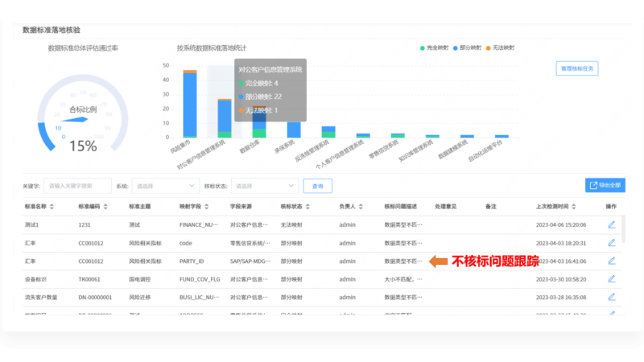
Task: Open edit pencil for the PARTY_ID row
Action: pyautogui.click(x=612, y=261)
